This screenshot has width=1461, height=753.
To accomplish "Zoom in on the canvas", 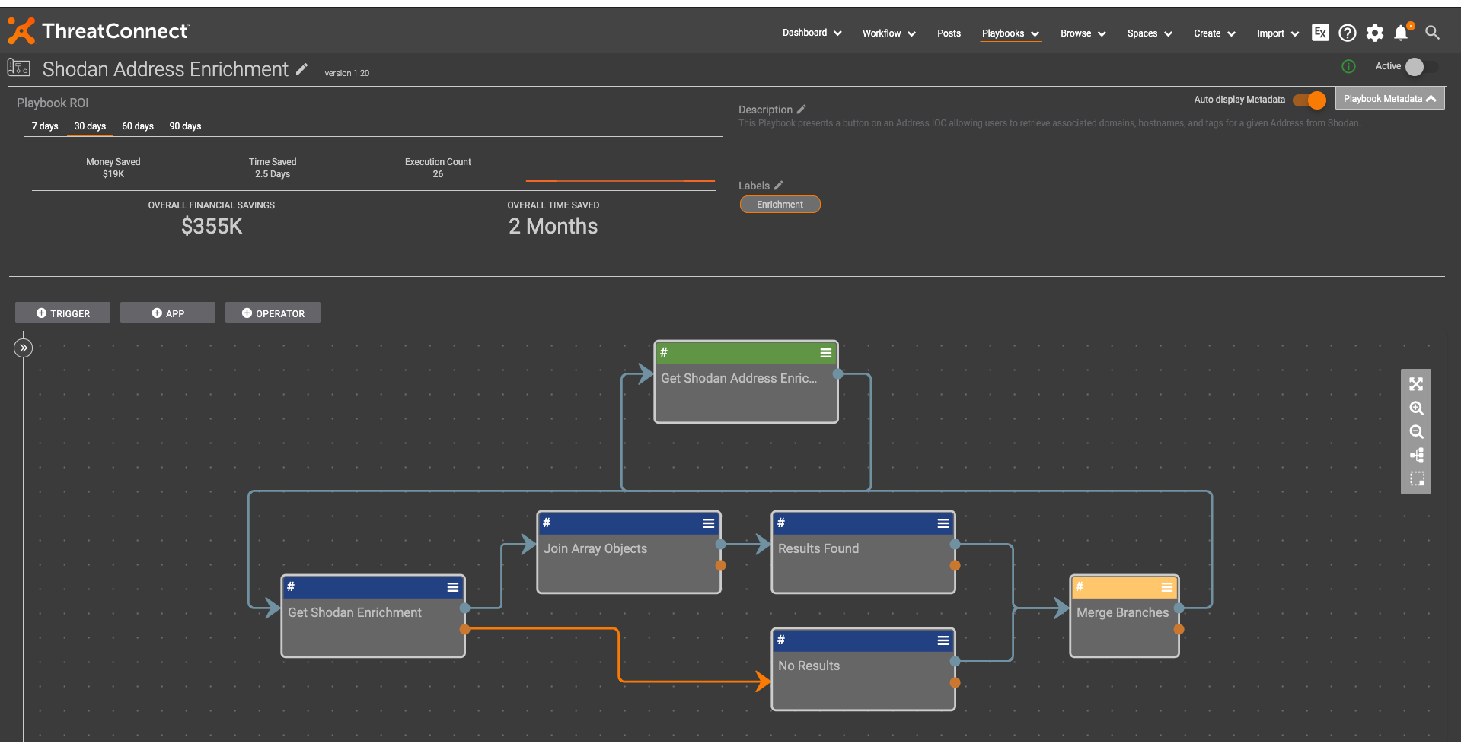I will (1416, 408).
